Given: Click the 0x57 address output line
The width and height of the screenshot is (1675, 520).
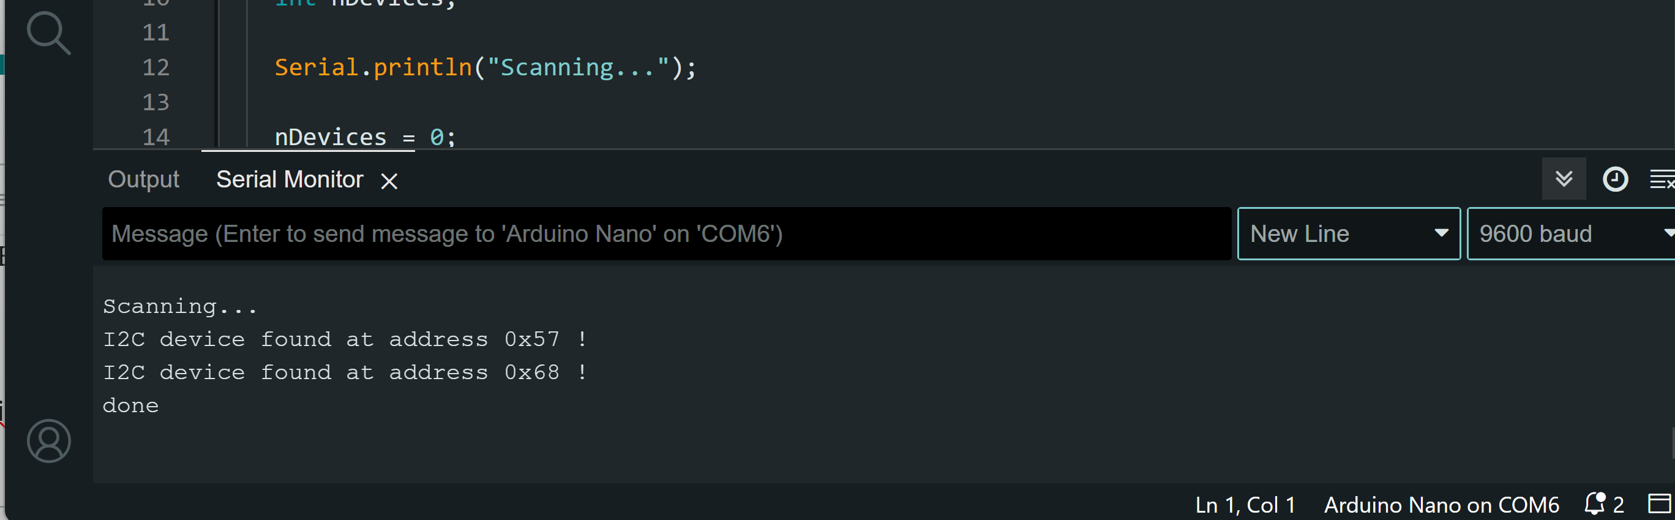Looking at the screenshot, I should click(345, 339).
